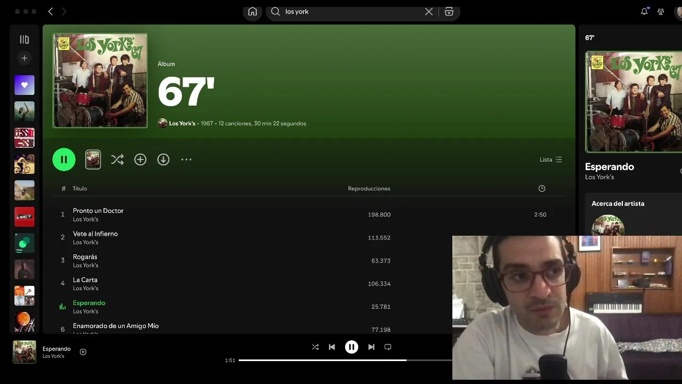Skip to previous track
This screenshot has height=384, width=682.
tap(332, 347)
